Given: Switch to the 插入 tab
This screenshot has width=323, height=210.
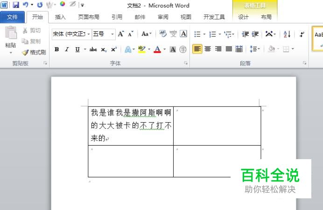Looking at the screenshot, I should (60, 17).
